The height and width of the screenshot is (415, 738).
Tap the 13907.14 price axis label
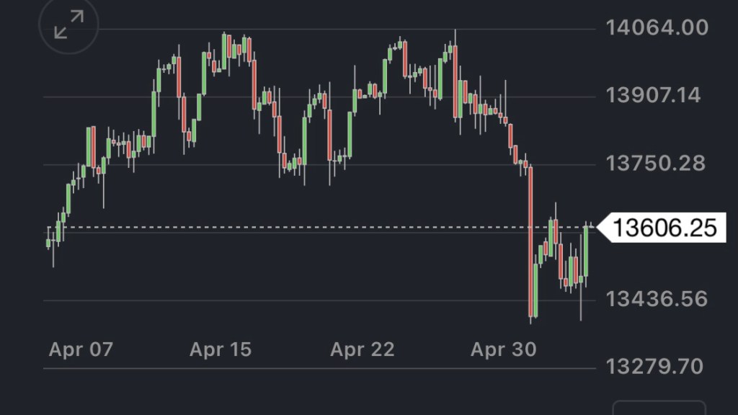coord(654,95)
